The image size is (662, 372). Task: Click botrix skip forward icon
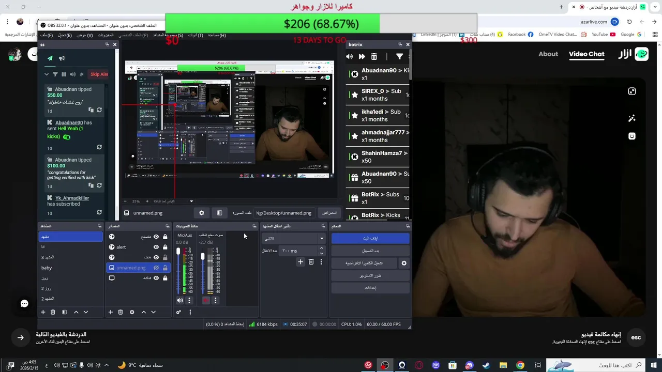point(362,56)
